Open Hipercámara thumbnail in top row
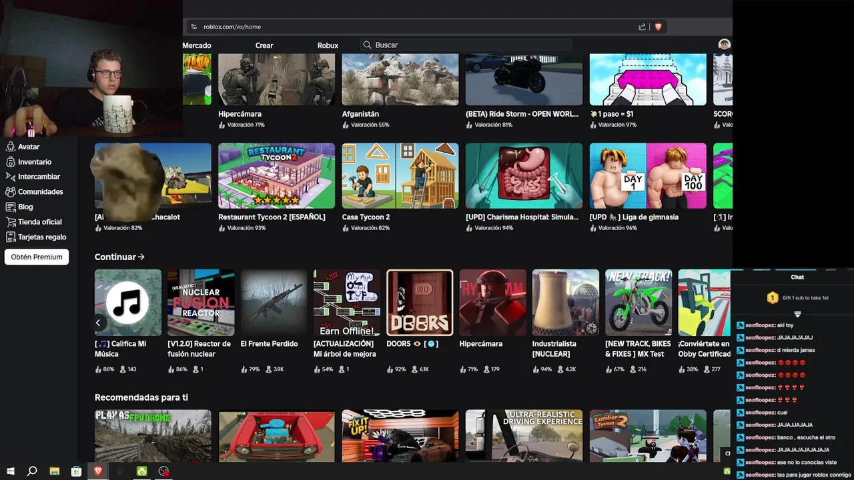Viewport: 854px width, 480px height. (x=276, y=79)
